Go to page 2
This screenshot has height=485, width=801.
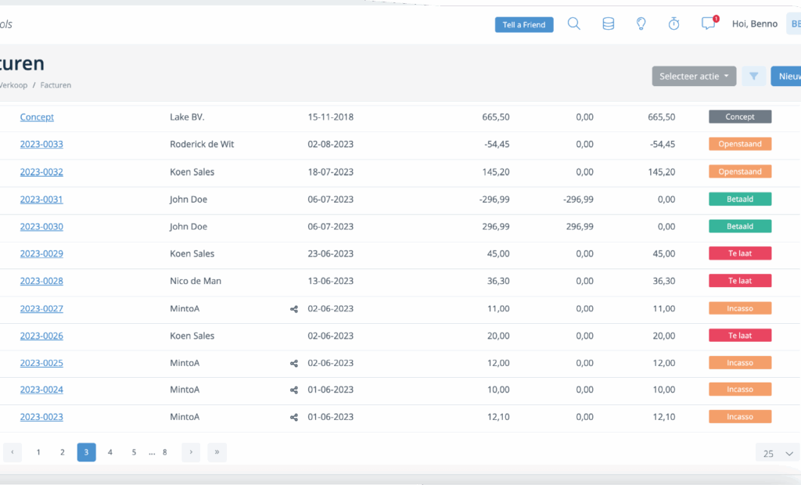tap(63, 452)
